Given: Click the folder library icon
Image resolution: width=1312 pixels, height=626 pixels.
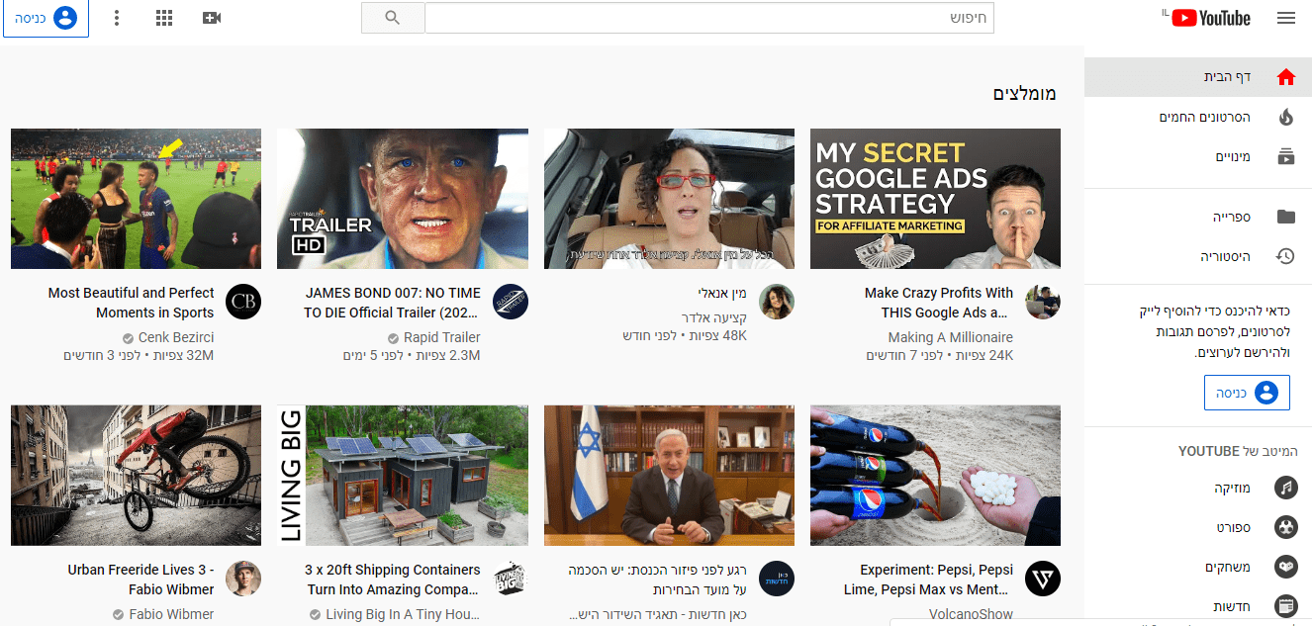Looking at the screenshot, I should tap(1286, 217).
